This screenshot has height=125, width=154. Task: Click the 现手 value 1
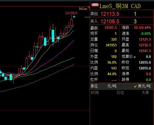(x=116, y=34)
